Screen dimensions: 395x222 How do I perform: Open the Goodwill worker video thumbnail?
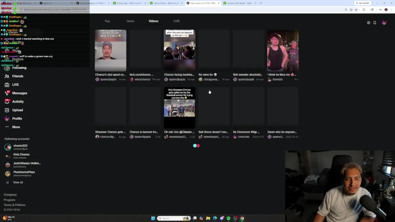tap(179, 108)
